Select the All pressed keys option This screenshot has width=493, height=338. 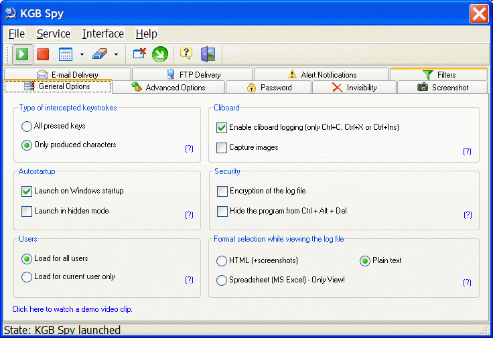tap(27, 126)
